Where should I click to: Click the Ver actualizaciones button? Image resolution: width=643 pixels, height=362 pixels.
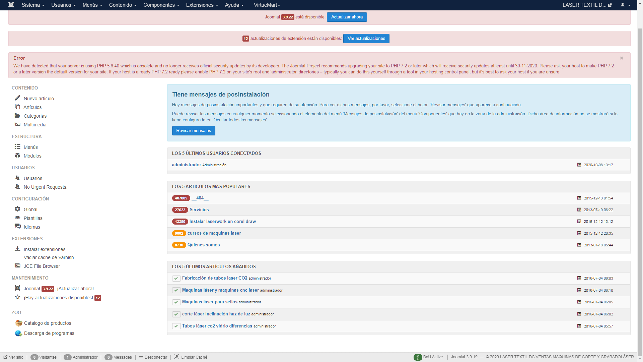pyautogui.click(x=366, y=39)
